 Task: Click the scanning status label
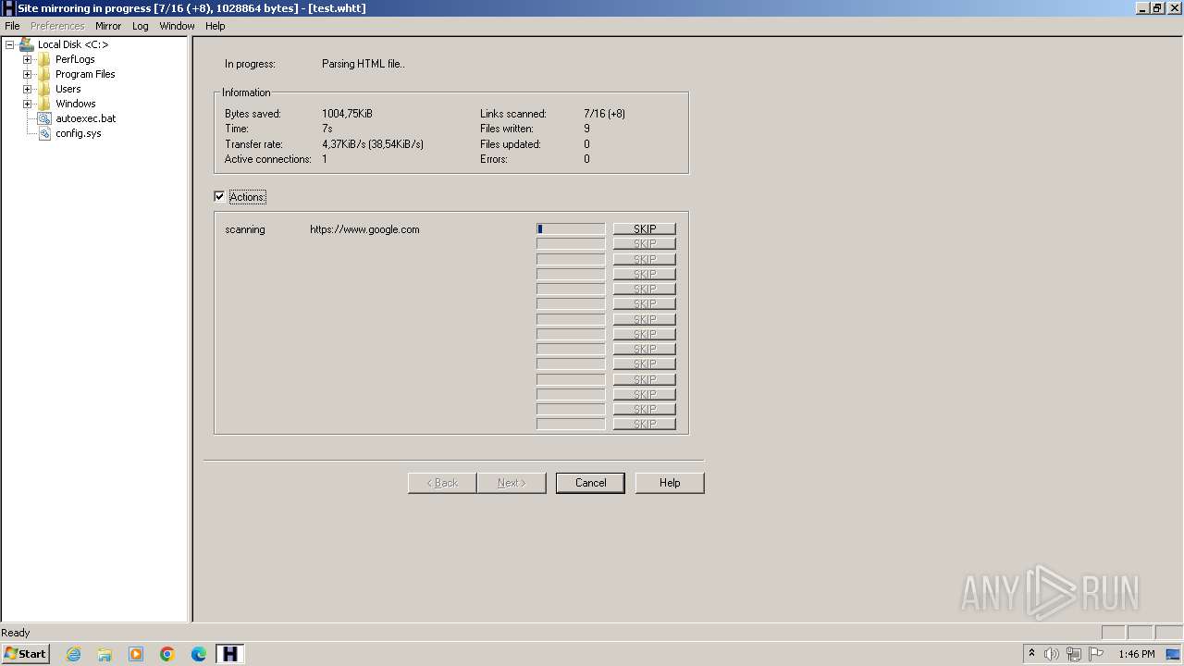245,229
